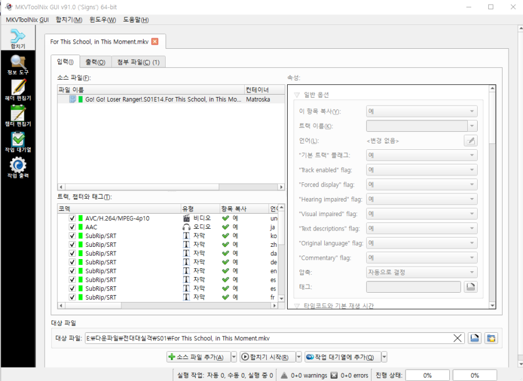Open the 챕터 편집기 chapter editor
Screen dimensions: 523x381
pos(18,116)
